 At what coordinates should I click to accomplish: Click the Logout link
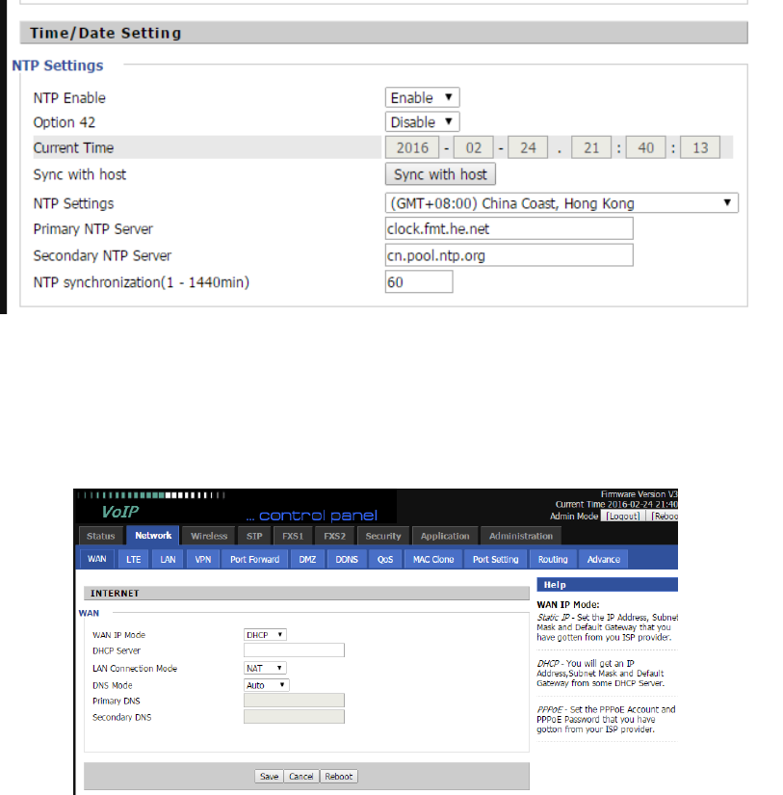[623, 517]
